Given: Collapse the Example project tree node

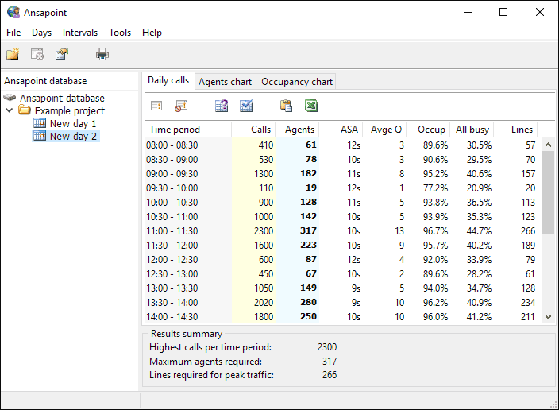Looking at the screenshot, I should 10,110.
